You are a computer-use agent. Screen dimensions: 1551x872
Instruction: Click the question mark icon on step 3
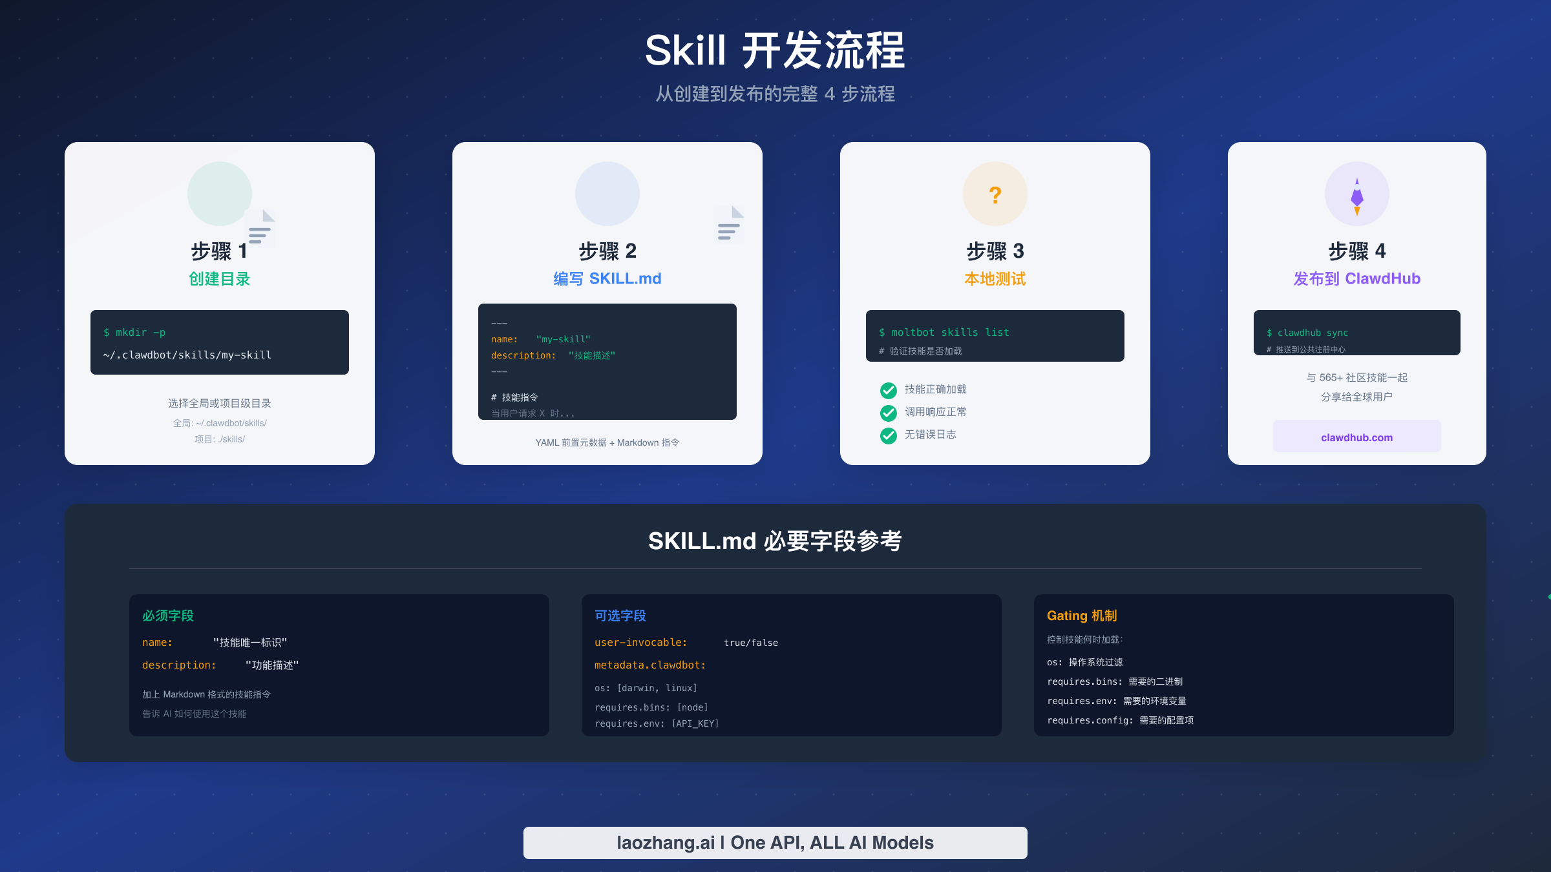(x=995, y=193)
